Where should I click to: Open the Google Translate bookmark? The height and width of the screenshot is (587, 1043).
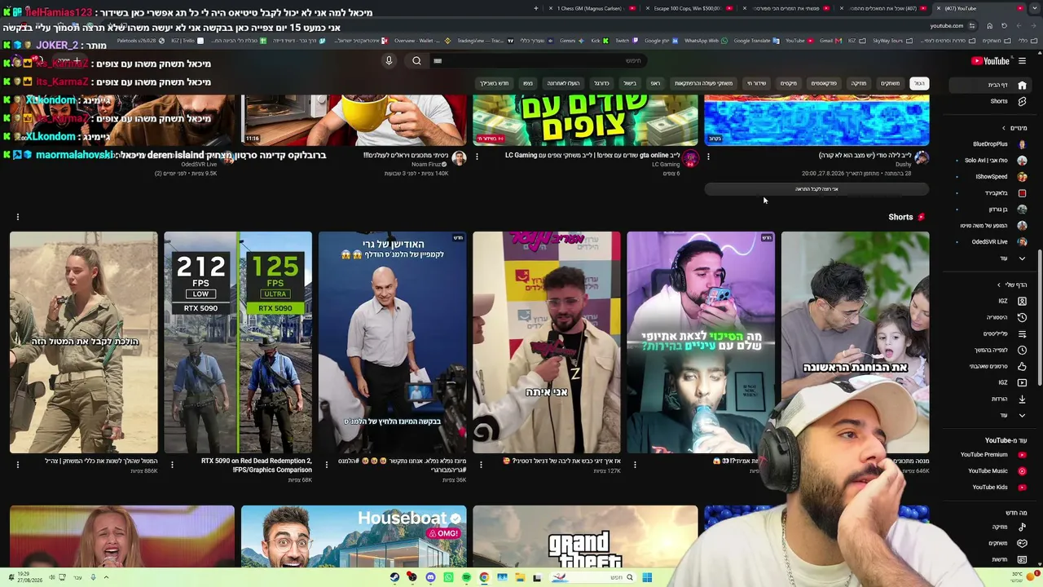(755, 41)
